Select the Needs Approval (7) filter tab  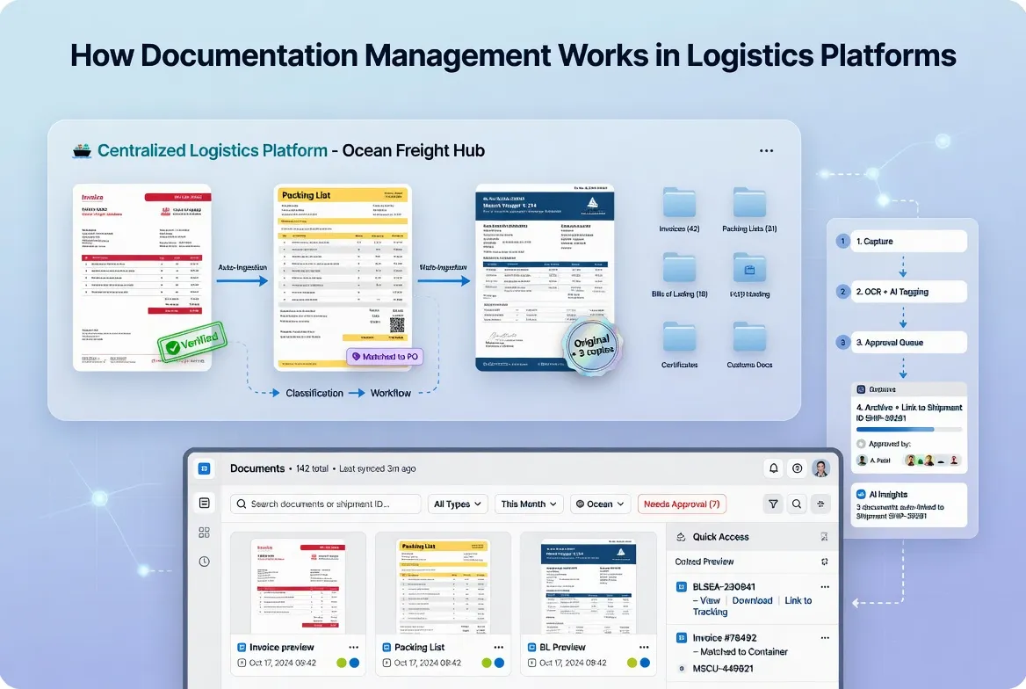pyautogui.click(x=682, y=504)
